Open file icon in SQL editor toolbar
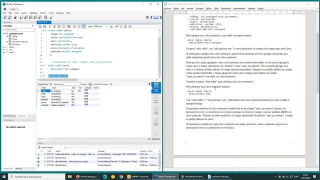320x180 pixels. [40, 26]
